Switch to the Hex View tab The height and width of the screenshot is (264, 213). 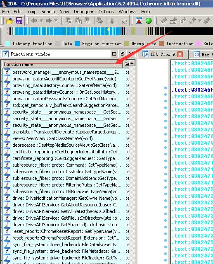tap(203, 55)
